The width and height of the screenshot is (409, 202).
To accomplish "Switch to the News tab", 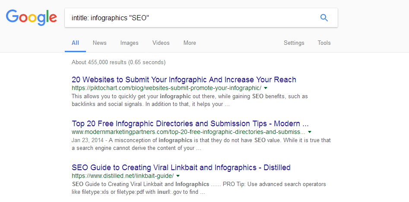I will point(100,43).
